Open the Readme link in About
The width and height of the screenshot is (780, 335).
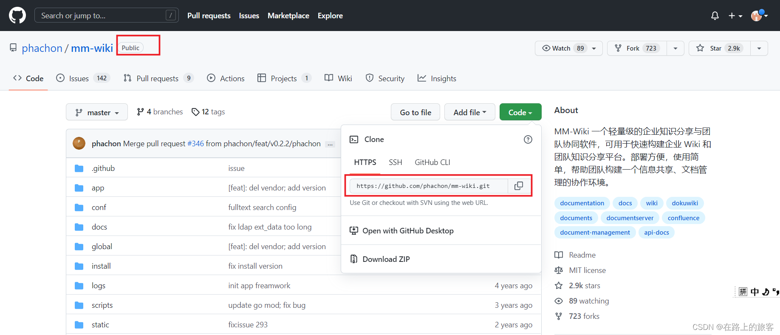575,255
